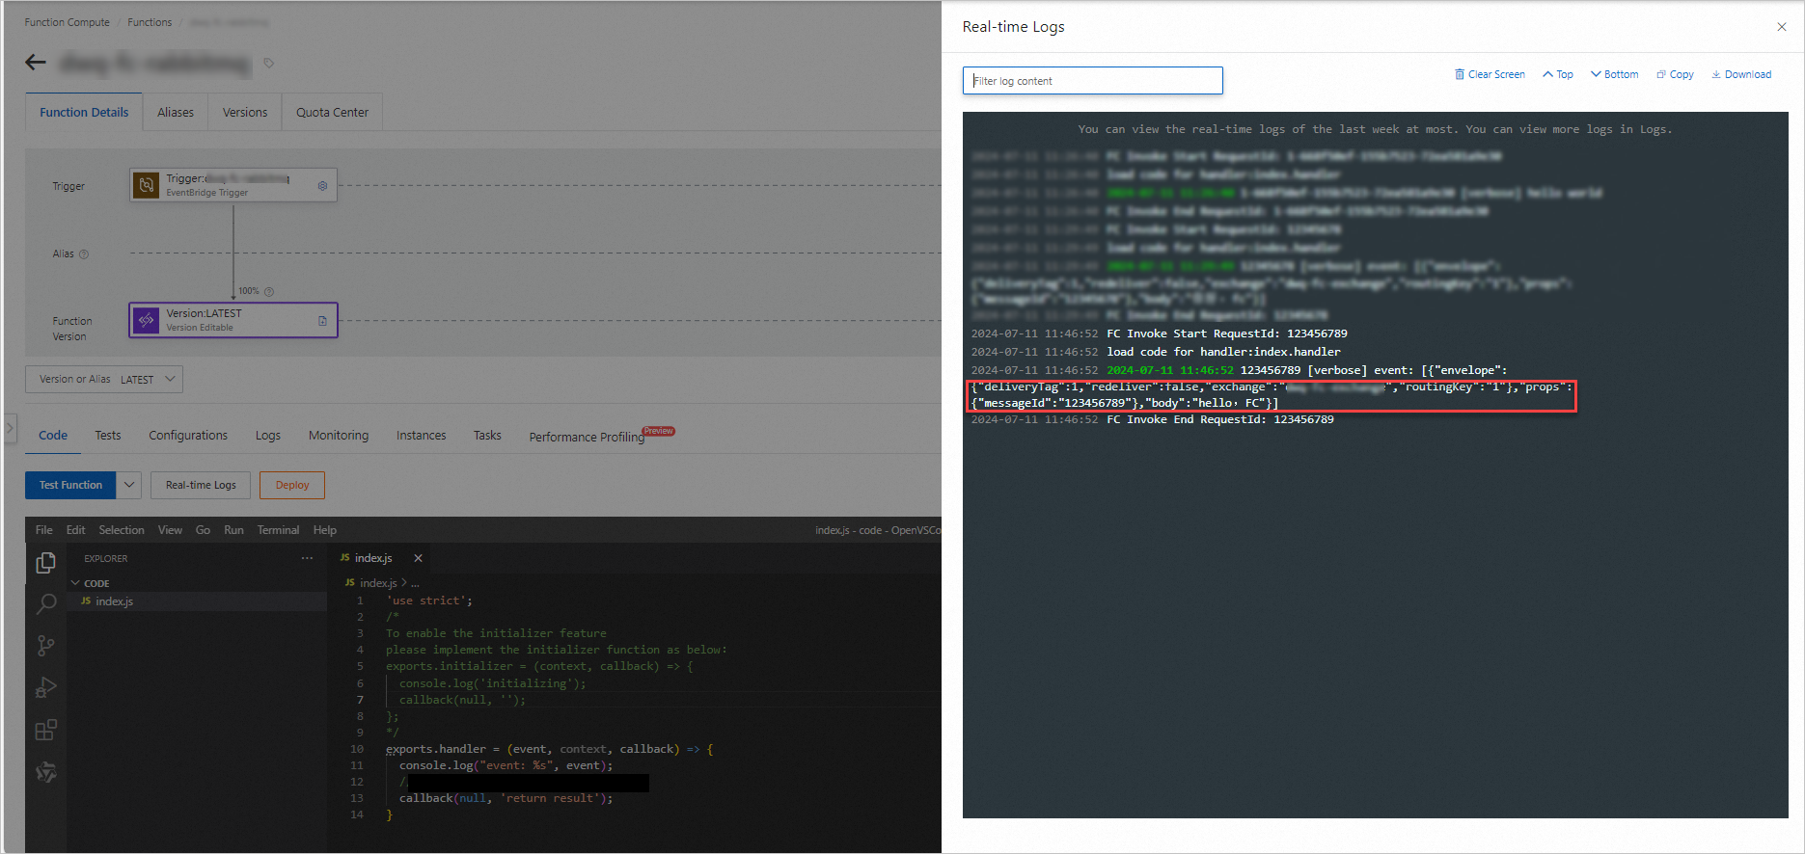The image size is (1805, 854).
Task: Select the Performance Profiling tab
Action: (x=587, y=437)
